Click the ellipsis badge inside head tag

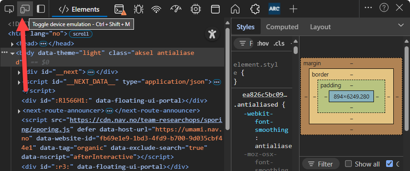pos(43,44)
